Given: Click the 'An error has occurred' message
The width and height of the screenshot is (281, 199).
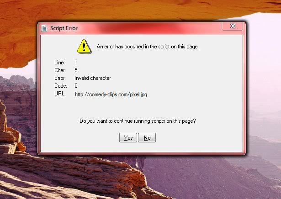Looking at the screenshot, I should pos(148,47).
